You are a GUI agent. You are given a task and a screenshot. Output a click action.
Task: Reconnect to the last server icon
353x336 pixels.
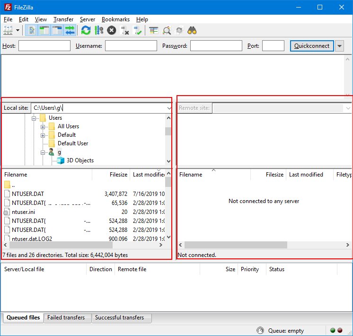tap(137, 30)
